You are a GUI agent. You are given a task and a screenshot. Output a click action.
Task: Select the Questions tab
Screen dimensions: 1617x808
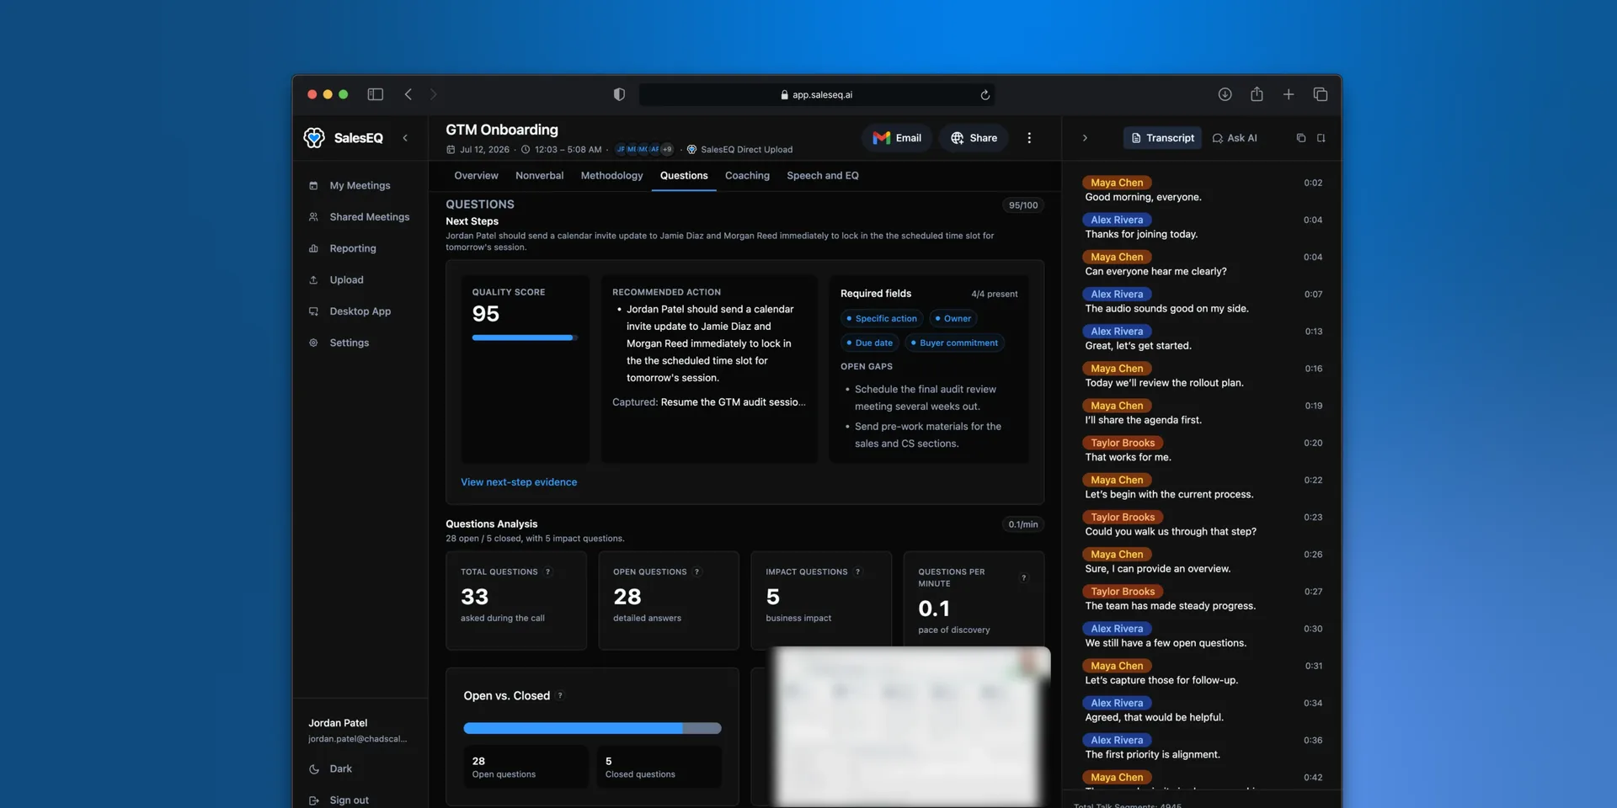pos(684,176)
